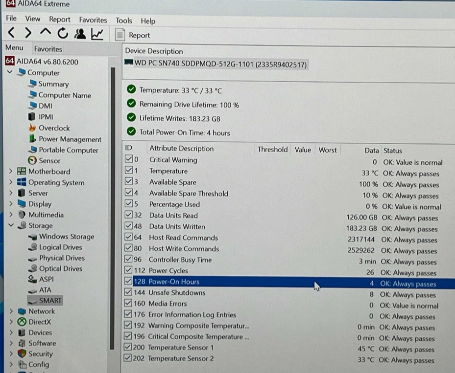Image resolution: width=455 pixels, height=373 pixels.
Task: Click the Refresh icon in toolbar
Action: pos(62,33)
